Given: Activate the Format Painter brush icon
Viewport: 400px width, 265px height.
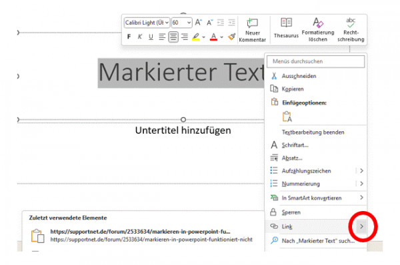Looking at the screenshot, I should point(231,37).
